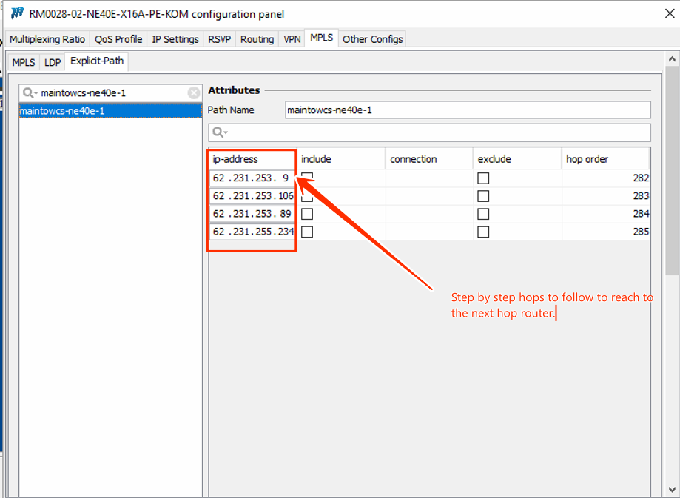The width and height of the screenshot is (680, 498).
Task: Open the Attributes filter search dropdown
Action: (x=220, y=132)
